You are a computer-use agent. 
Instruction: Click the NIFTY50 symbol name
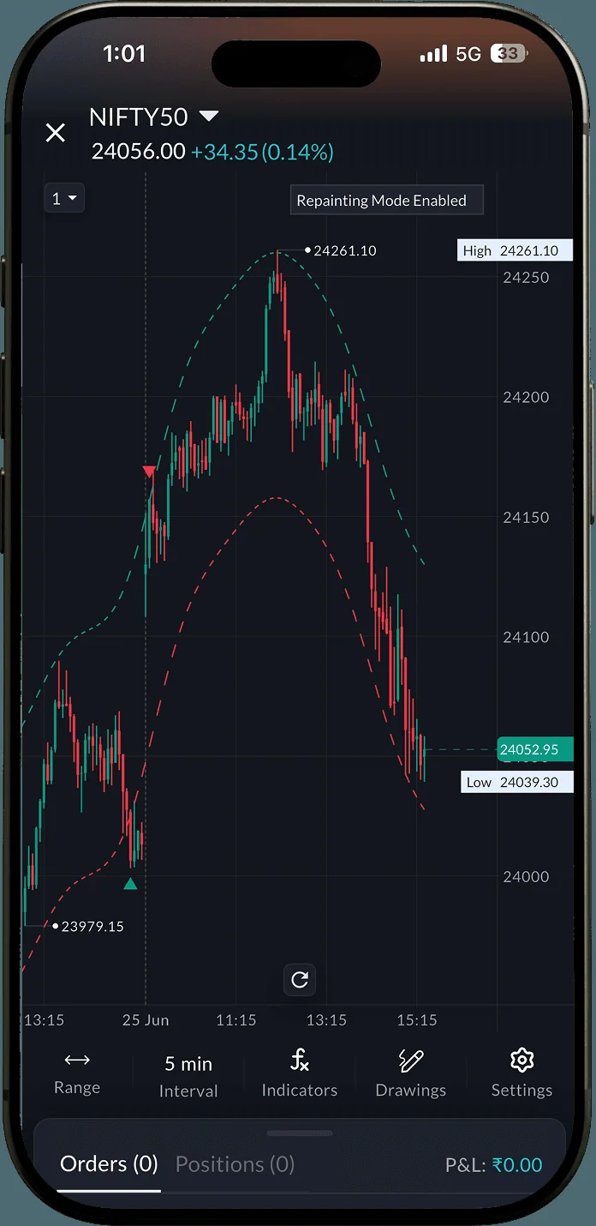coord(139,117)
